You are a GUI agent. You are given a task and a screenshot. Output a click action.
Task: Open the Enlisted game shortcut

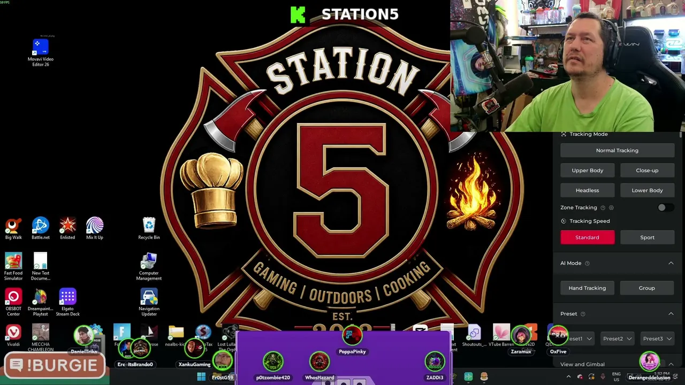67,229
